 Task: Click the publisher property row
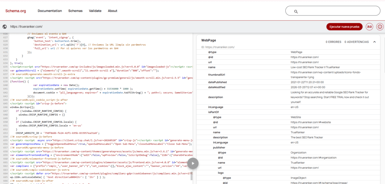[x=288, y=148]
